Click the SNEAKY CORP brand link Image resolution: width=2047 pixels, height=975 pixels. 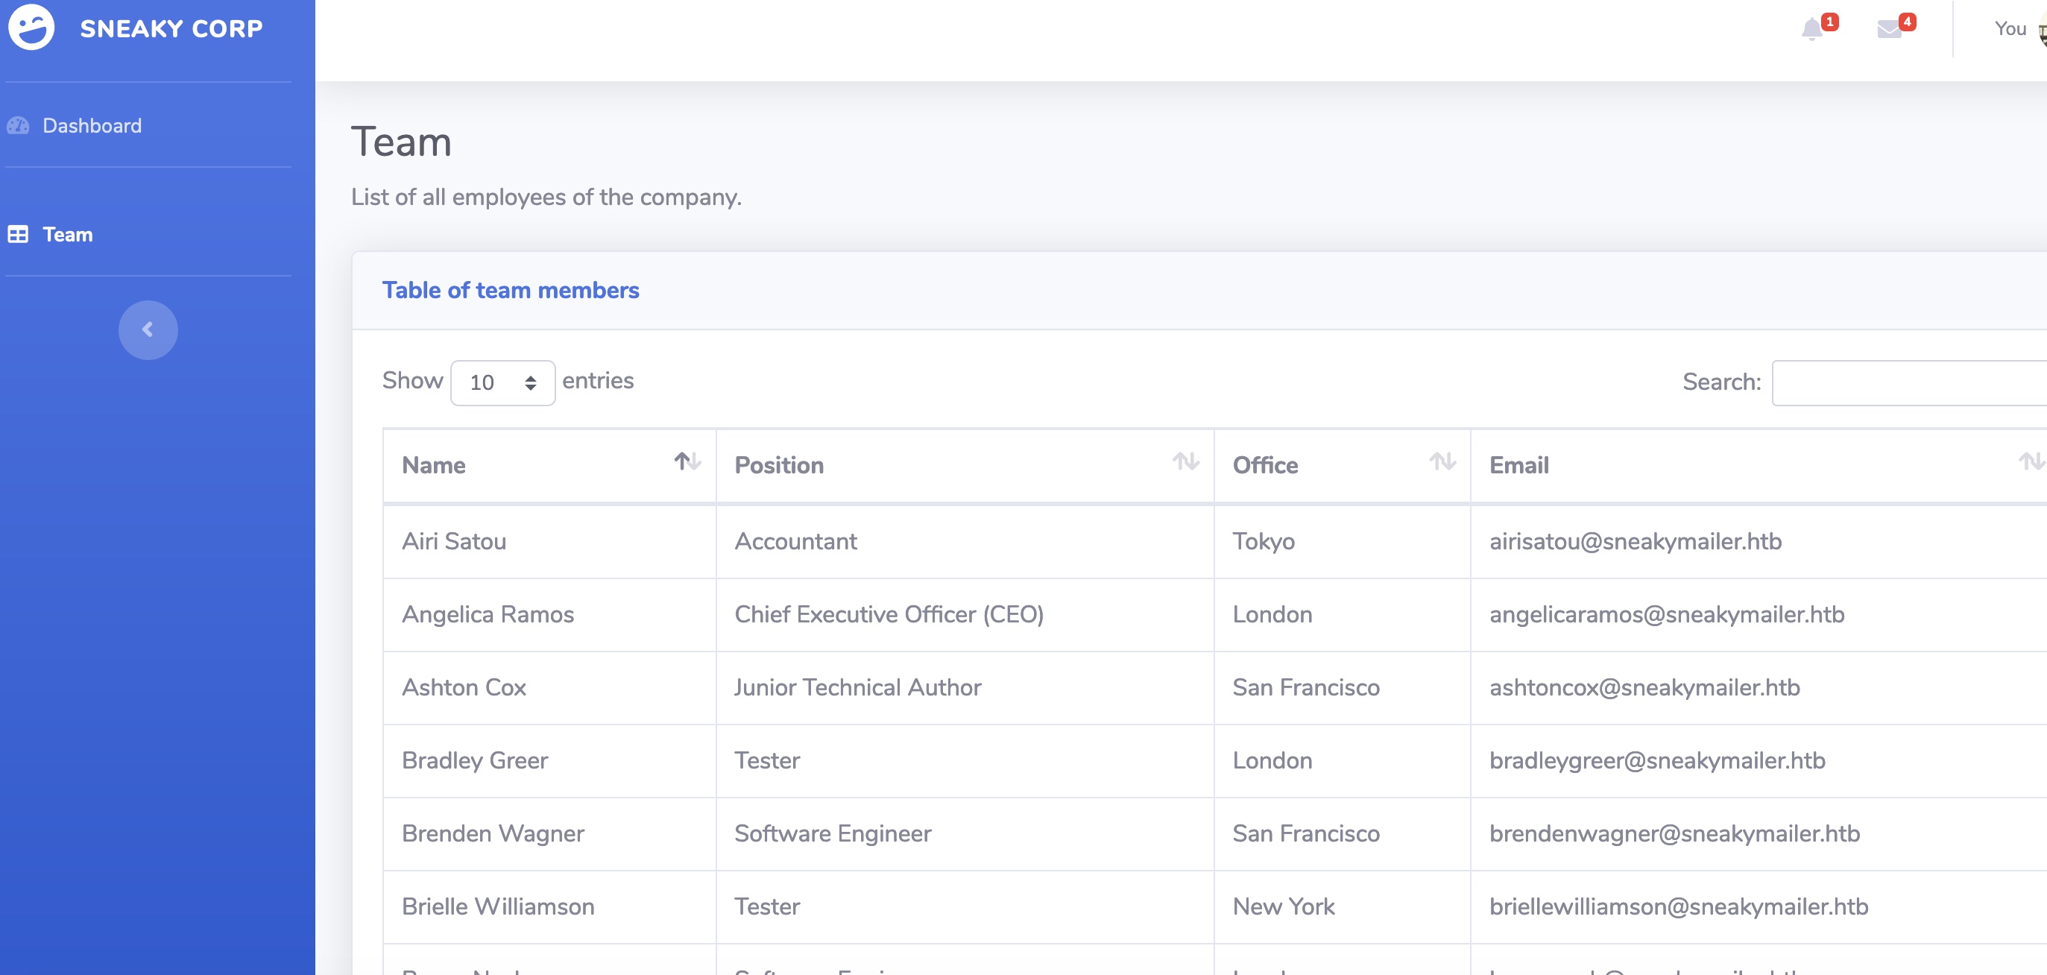(171, 28)
